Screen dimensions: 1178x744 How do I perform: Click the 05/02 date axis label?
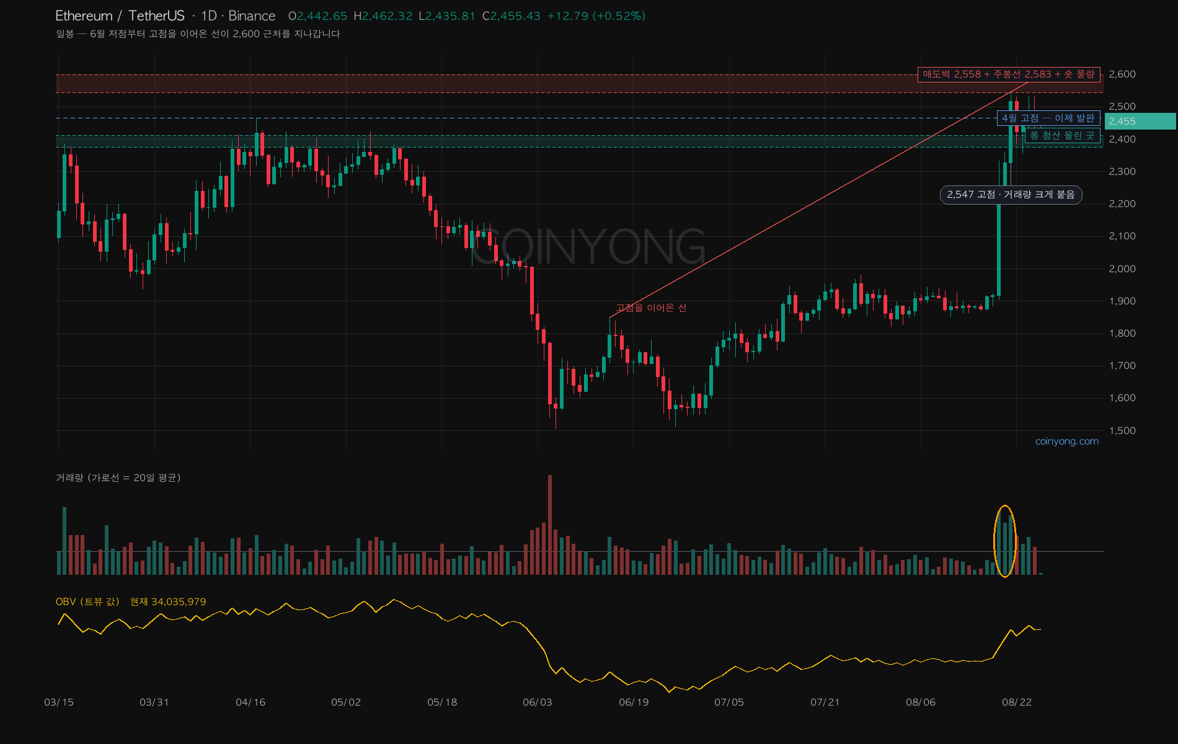point(346,702)
